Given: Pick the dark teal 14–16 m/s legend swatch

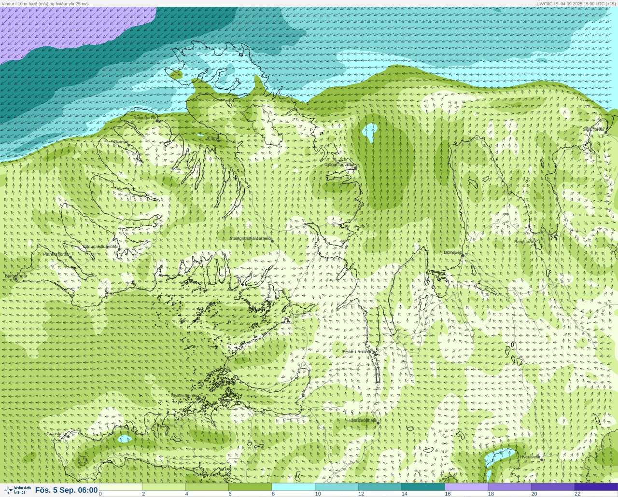Looking at the screenshot, I should [x=423, y=487].
